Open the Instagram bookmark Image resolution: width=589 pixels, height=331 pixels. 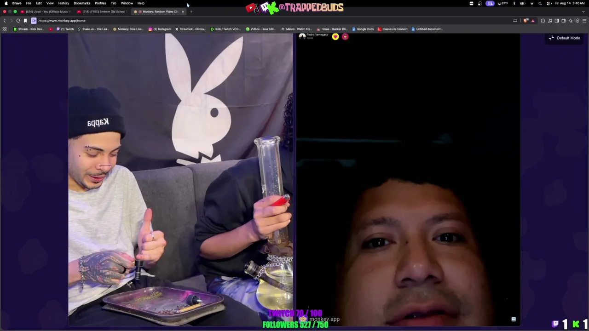tap(160, 29)
